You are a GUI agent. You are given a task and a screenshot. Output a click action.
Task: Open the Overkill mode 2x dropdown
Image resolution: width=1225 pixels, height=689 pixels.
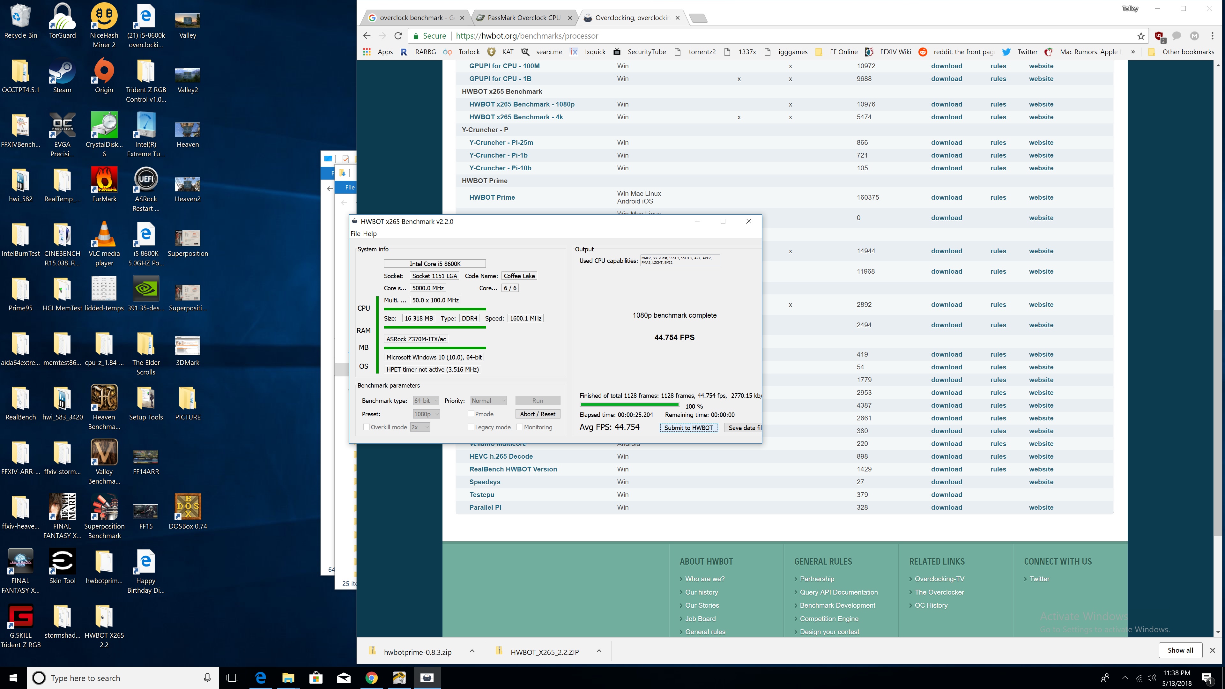click(420, 427)
